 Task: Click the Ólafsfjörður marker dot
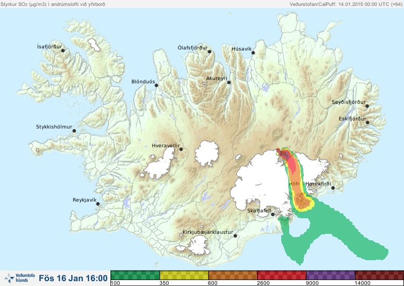[x=210, y=52]
